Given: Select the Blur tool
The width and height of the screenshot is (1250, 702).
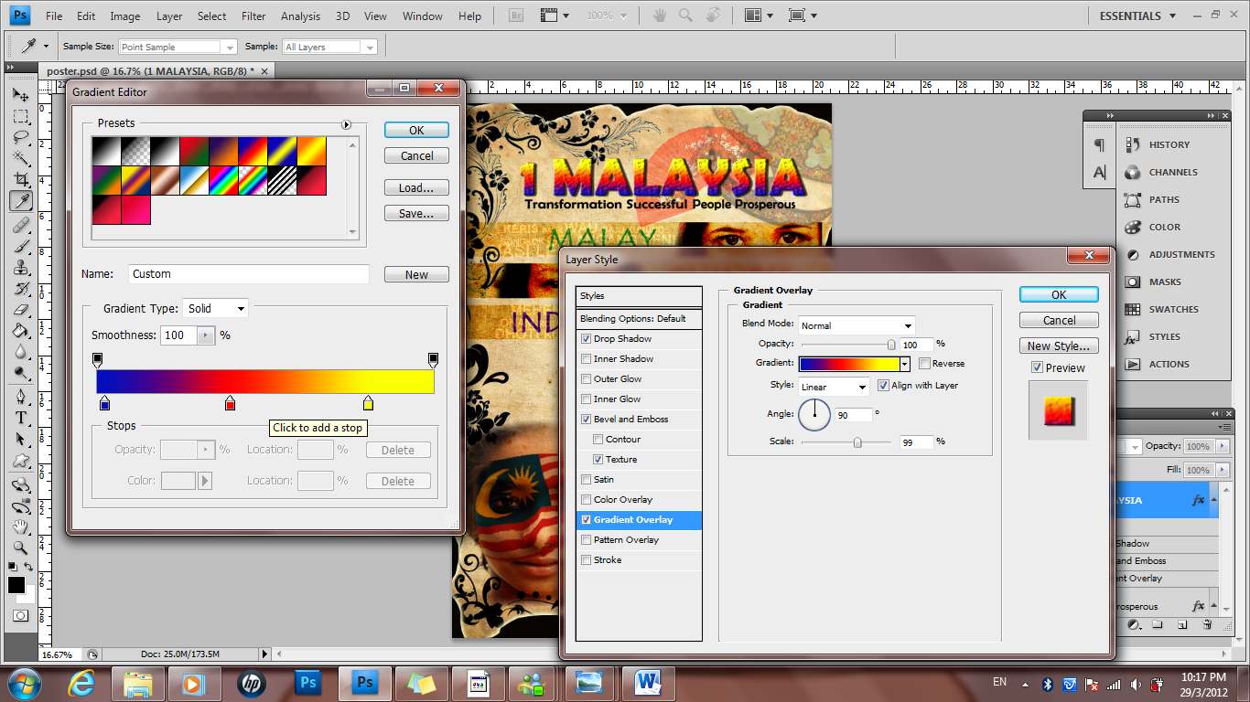Looking at the screenshot, I should pyautogui.click(x=20, y=351).
